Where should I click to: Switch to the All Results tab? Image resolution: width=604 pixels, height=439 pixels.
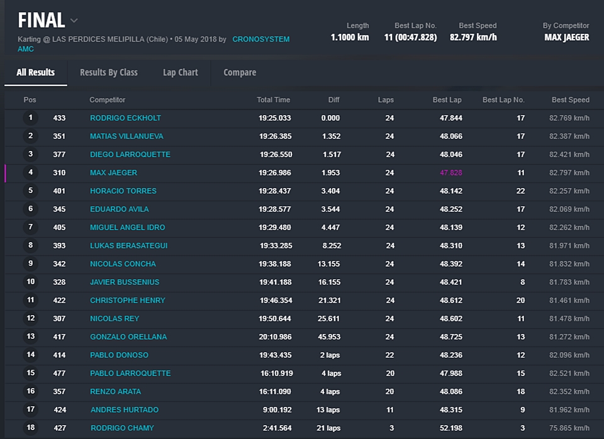(35, 72)
